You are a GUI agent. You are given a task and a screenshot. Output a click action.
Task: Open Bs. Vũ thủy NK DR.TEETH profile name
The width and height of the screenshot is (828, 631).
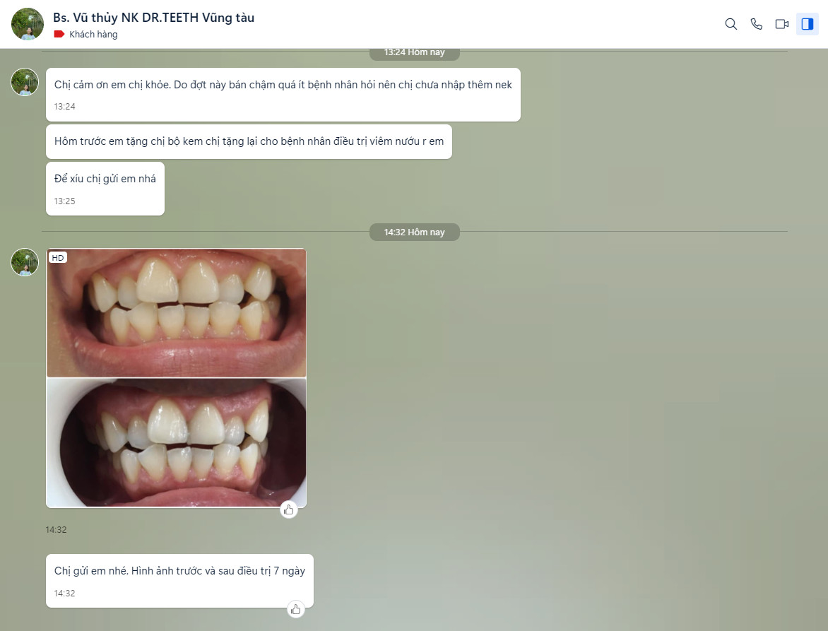click(x=153, y=18)
